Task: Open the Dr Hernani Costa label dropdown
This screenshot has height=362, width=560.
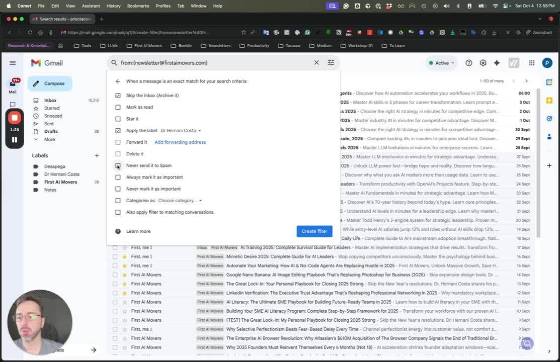Action: click(x=180, y=131)
